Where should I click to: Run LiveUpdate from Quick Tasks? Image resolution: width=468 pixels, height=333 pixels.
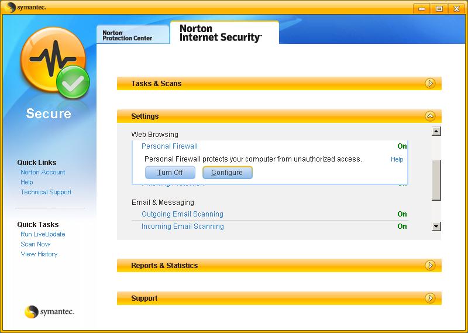tap(43, 234)
